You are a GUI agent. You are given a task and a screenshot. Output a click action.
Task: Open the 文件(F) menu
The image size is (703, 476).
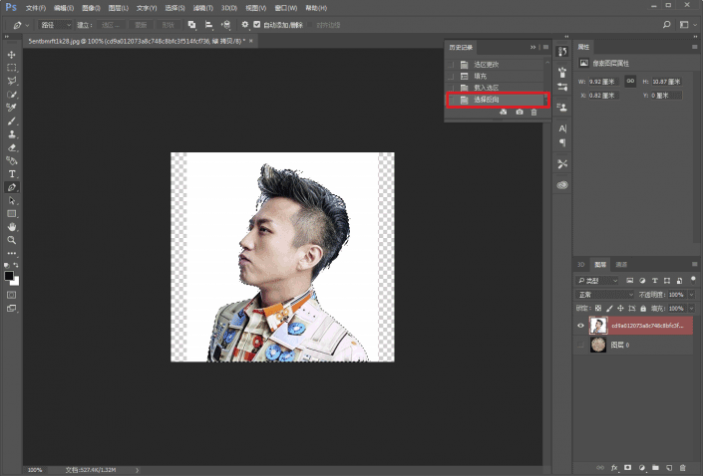[36, 8]
